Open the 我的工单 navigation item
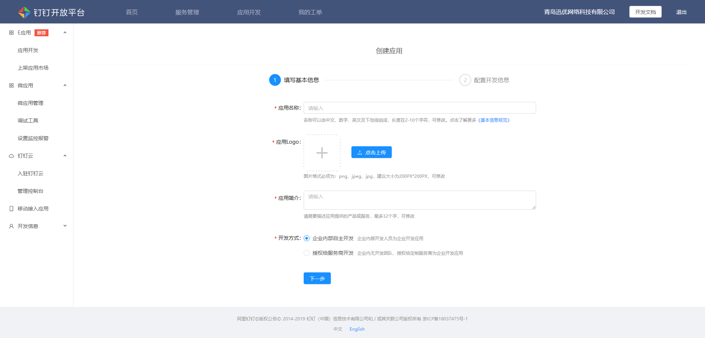Image resolution: width=705 pixels, height=338 pixels. point(310,12)
